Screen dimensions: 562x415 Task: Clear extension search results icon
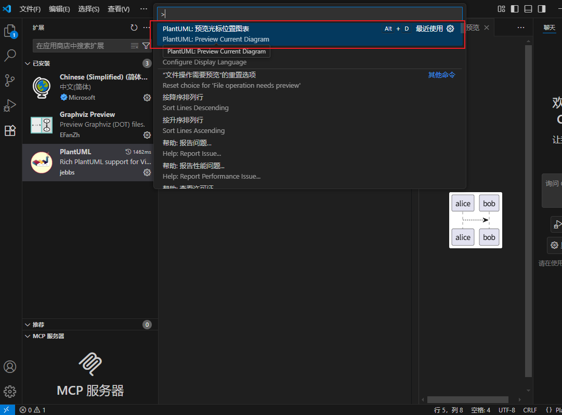coord(135,46)
